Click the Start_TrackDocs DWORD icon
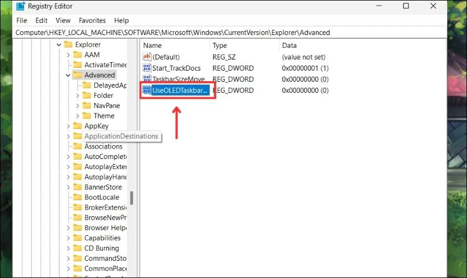The height and width of the screenshot is (278, 467). (x=147, y=68)
